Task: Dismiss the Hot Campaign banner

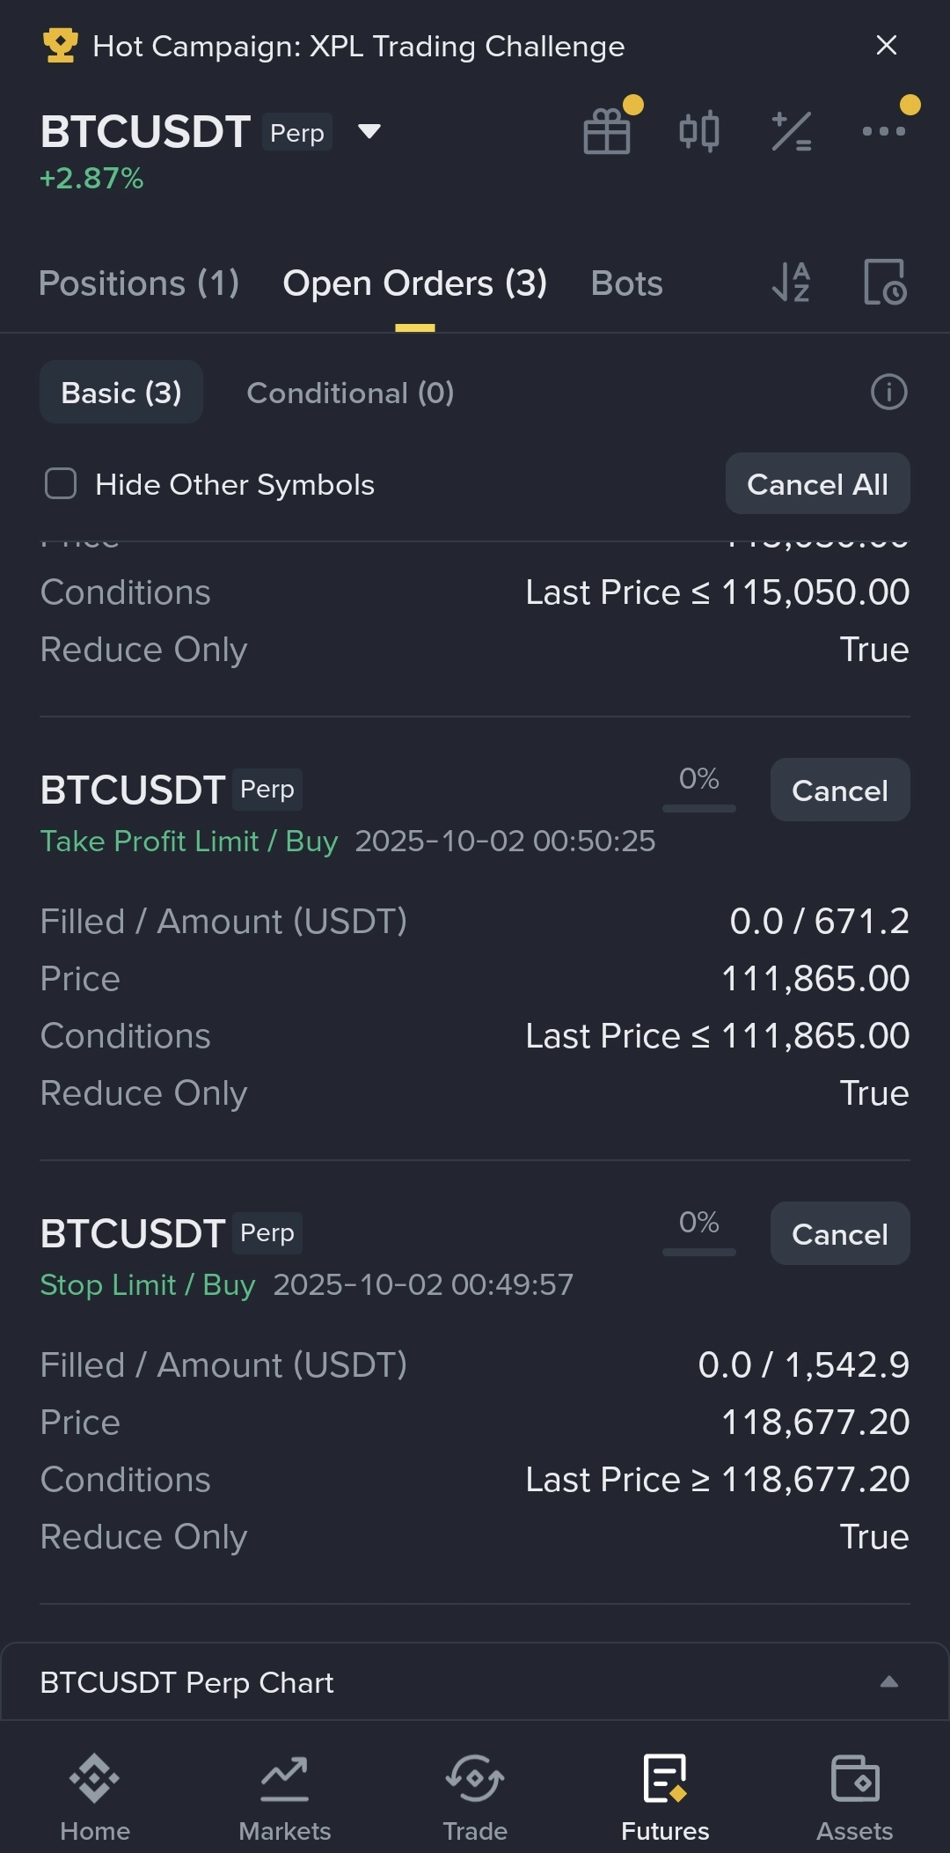Action: tap(887, 46)
